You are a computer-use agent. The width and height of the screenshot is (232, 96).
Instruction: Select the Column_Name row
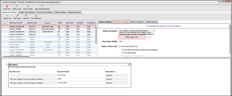48,45
